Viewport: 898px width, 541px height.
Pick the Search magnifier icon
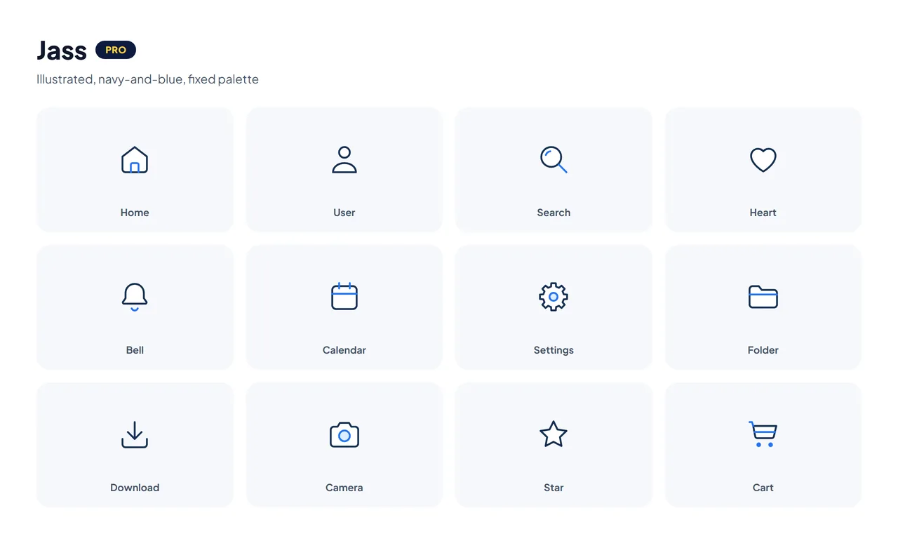pyautogui.click(x=554, y=160)
